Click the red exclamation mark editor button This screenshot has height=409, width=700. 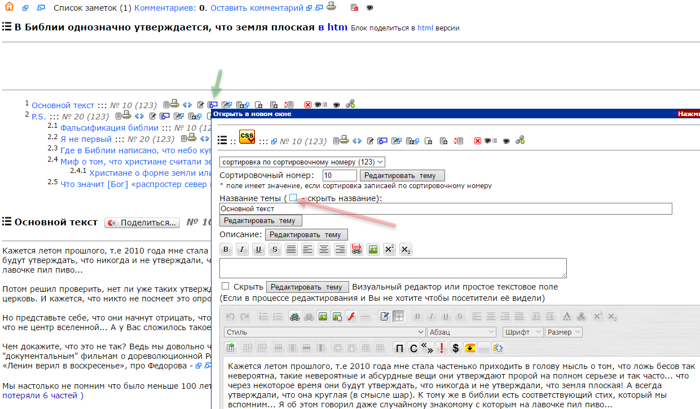click(441, 348)
